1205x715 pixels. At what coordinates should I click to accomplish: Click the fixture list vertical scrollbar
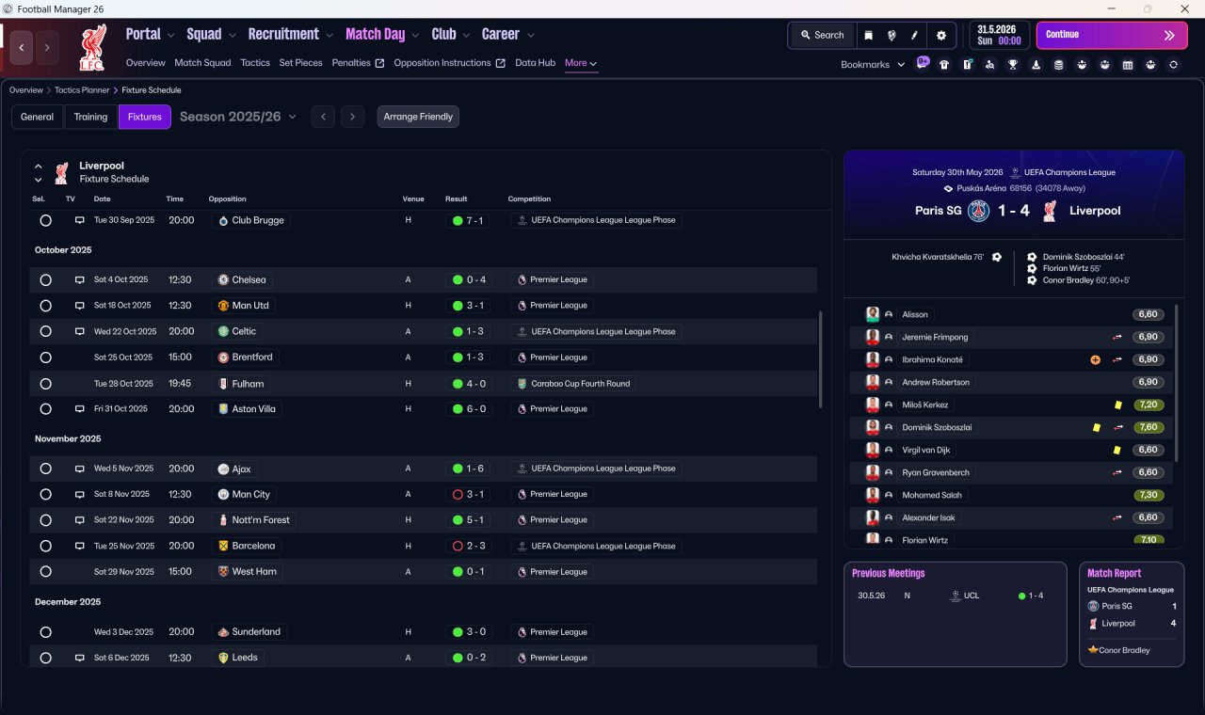pyautogui.click(x=822, y=358)
